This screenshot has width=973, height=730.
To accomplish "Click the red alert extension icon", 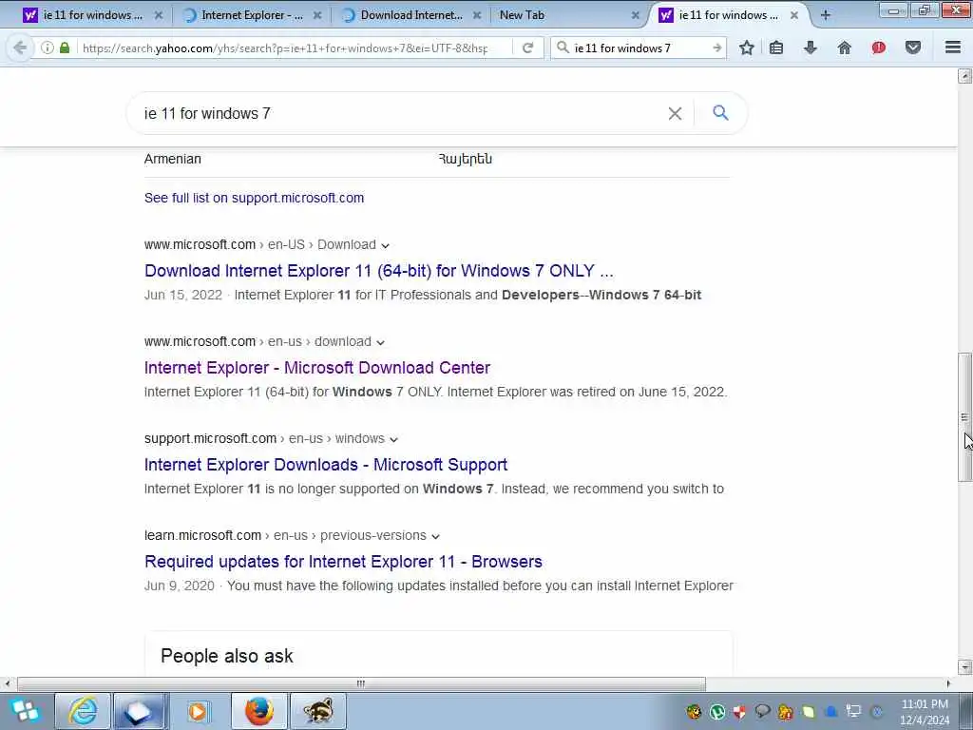I will (878, 48).
